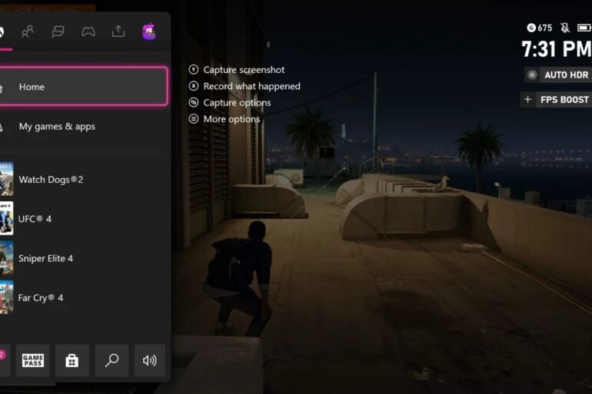Launch Watch Dogs 2 from recents
The width and height of the screenshot is (592, 394).
83,179
